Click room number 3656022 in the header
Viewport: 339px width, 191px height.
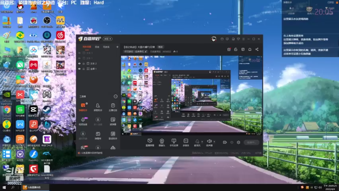167,51
